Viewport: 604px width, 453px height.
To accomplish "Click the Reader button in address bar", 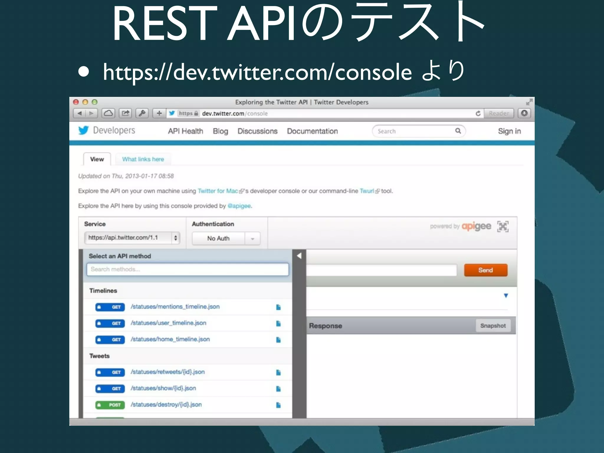I will pyautogui.click(x=499, y=113).
